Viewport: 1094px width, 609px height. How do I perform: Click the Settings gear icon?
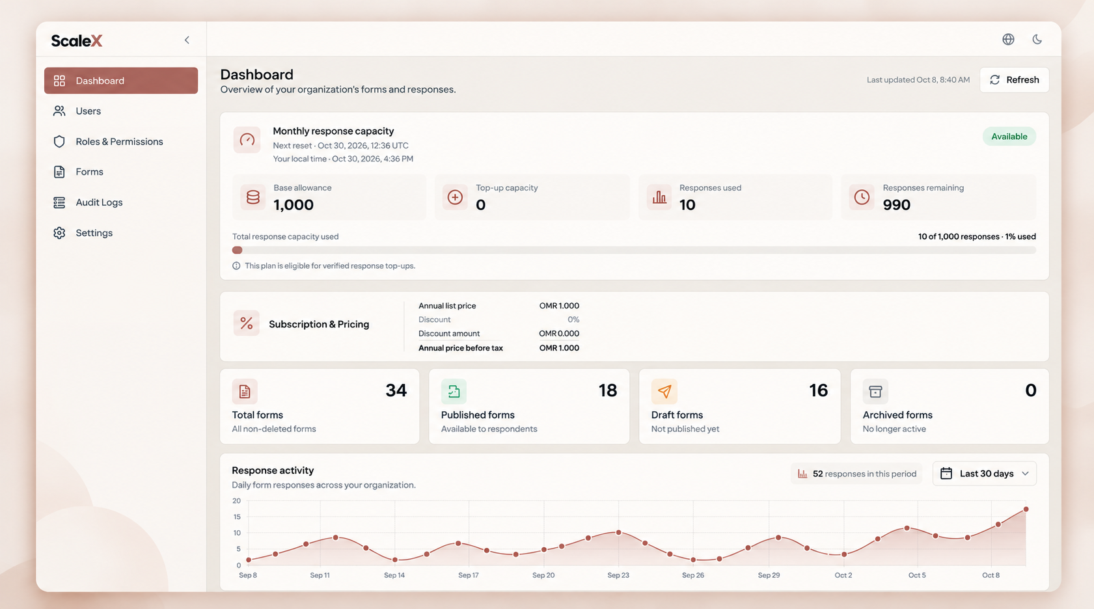pyautogui.click(x=59, y=233)
